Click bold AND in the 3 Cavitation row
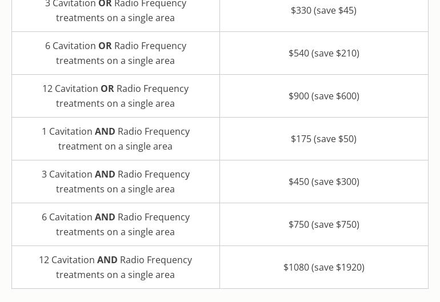This screenshot has height=302, width=440. (105, 174)
